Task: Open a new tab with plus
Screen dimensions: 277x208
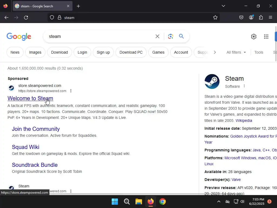Action: [78, 6]
